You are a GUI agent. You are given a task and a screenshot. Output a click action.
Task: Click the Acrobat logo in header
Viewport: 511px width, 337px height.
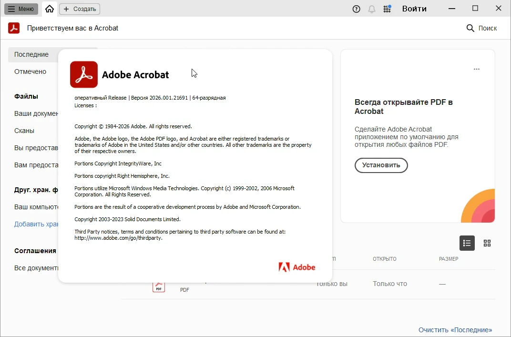pos(14,28)
